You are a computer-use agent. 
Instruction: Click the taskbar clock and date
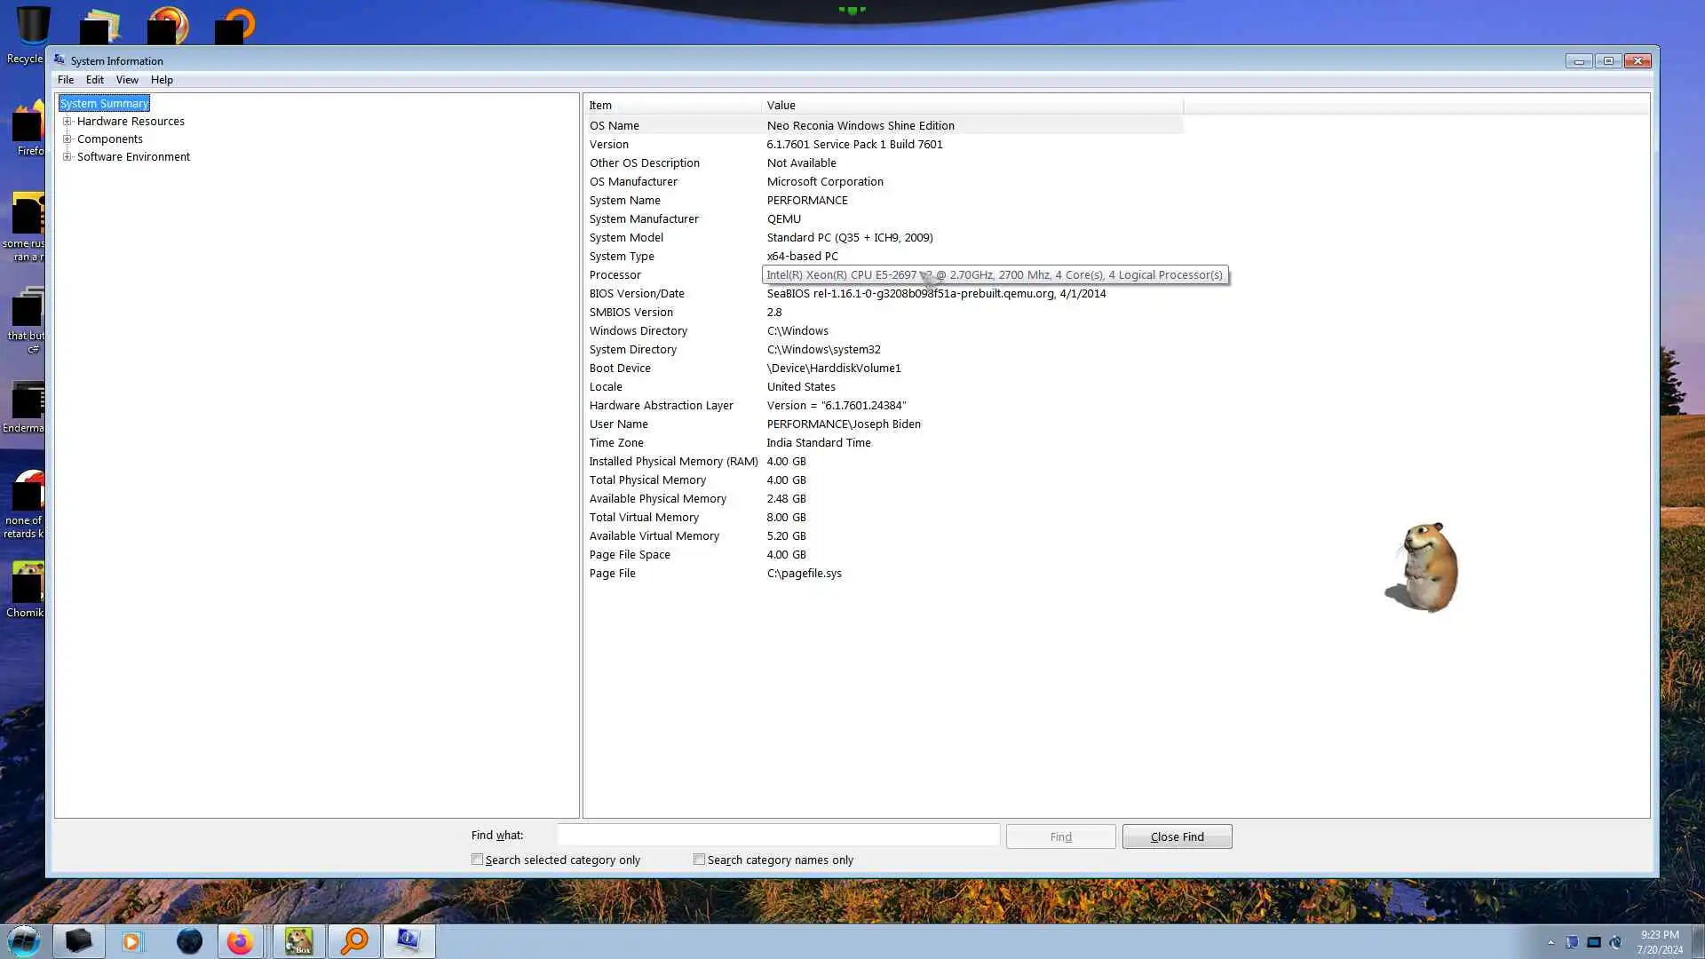point(1659,941)
